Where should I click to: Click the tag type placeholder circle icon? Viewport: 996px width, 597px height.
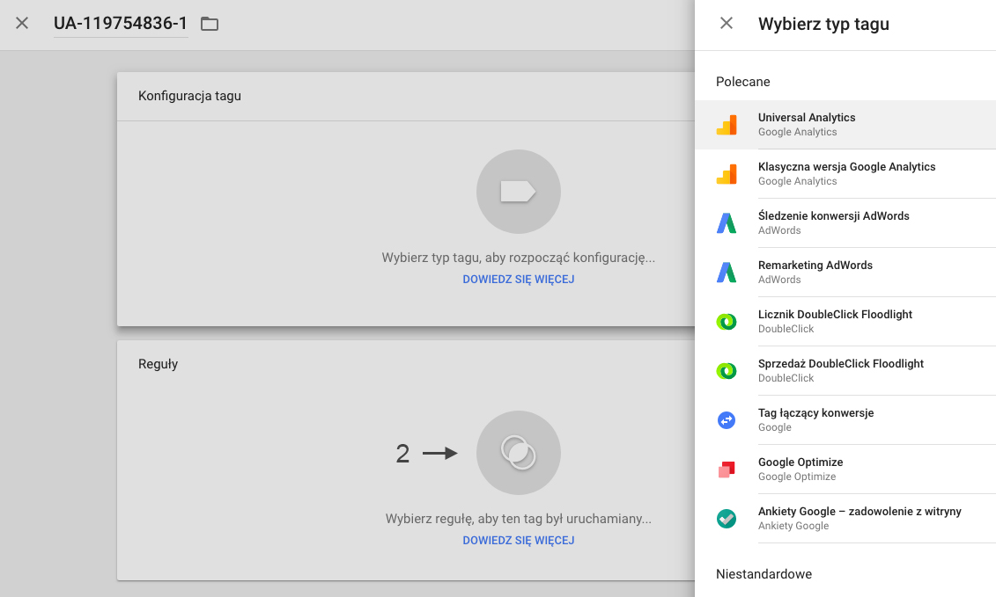click(518, 192)
